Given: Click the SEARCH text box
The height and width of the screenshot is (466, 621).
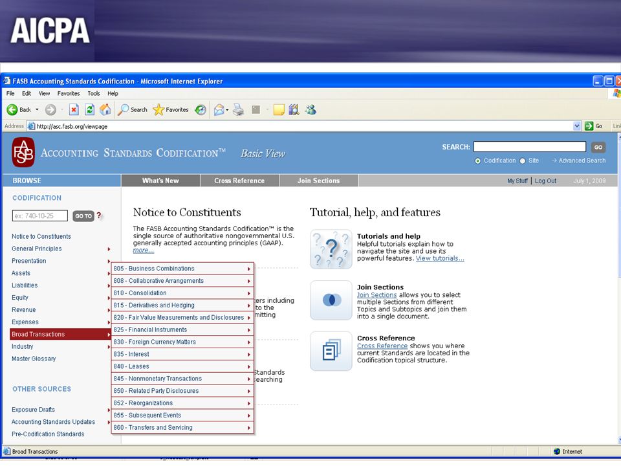Looking at the screenshot, I should (530, 147).
